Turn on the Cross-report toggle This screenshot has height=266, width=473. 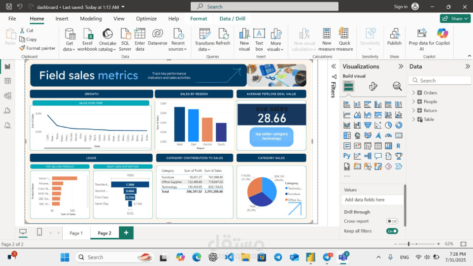pyautogui.click(x=392, y=221)
